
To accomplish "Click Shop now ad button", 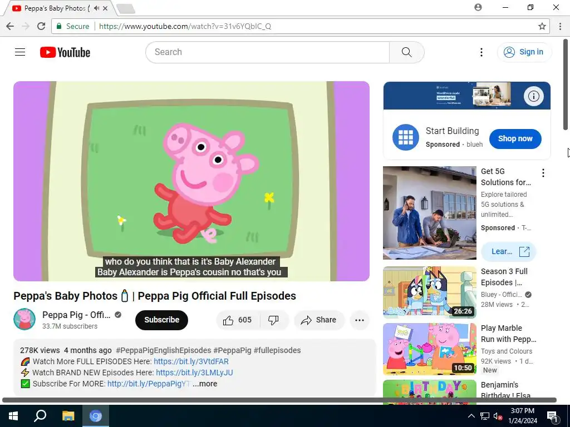I will [515, 138].
